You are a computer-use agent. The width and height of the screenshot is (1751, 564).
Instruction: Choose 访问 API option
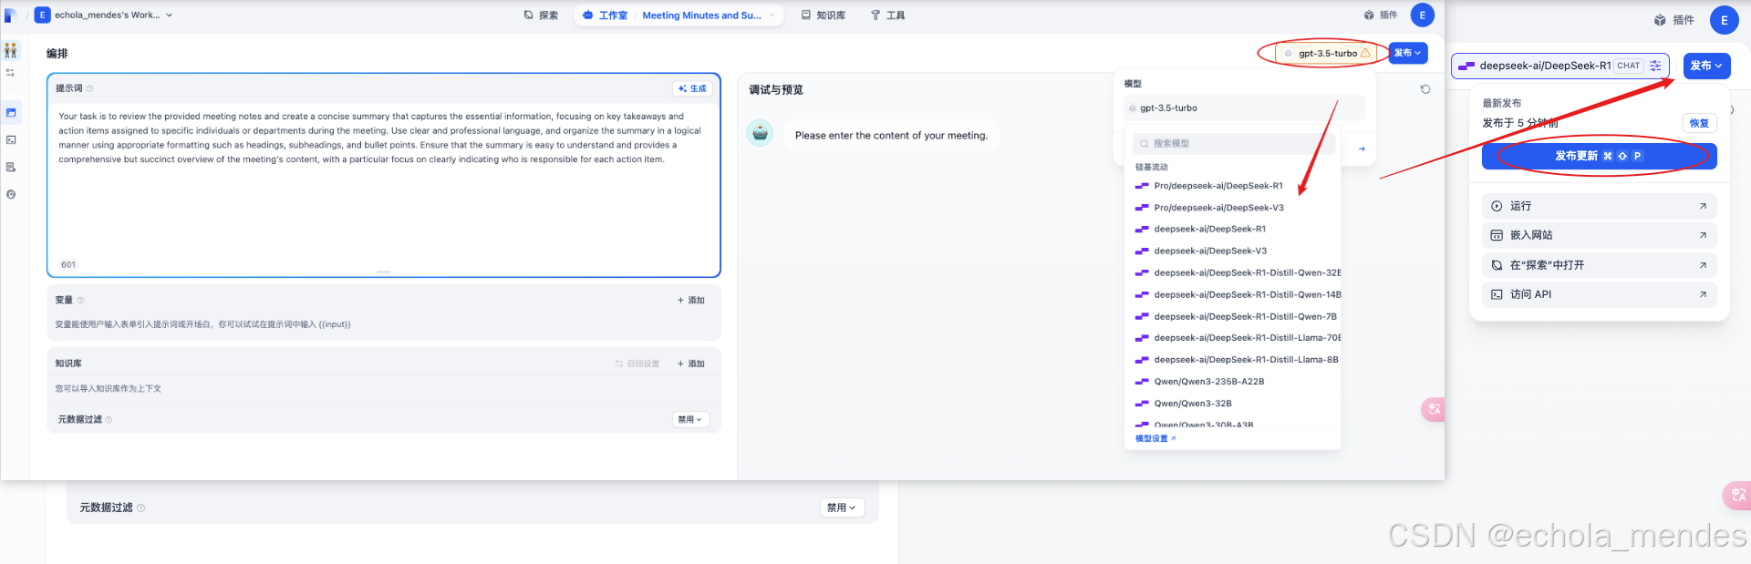[1599, 294]
